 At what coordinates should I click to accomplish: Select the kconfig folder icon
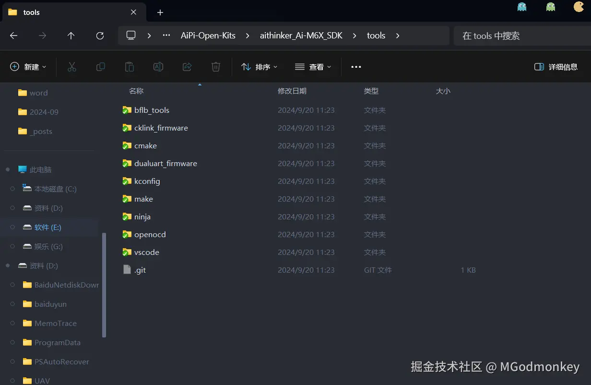[x=127, y=181]
